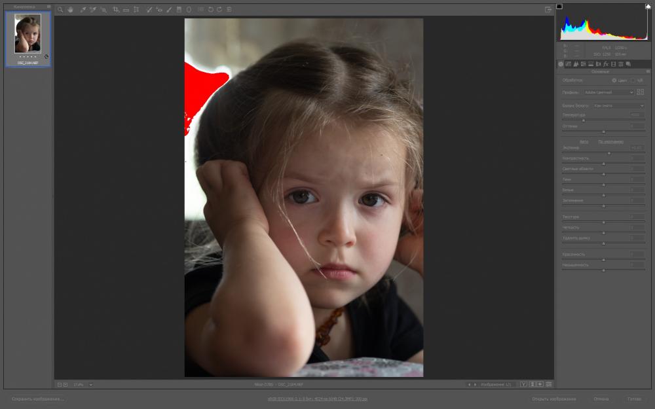This screenshot has width=655, height=409.
Task: Select the Spot Removal tool
Action: pyautogui.click(x=149, y=9)
